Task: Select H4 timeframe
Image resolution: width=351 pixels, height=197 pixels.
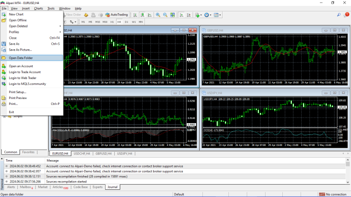Action: pyautogui.click(x=119, y=22)
